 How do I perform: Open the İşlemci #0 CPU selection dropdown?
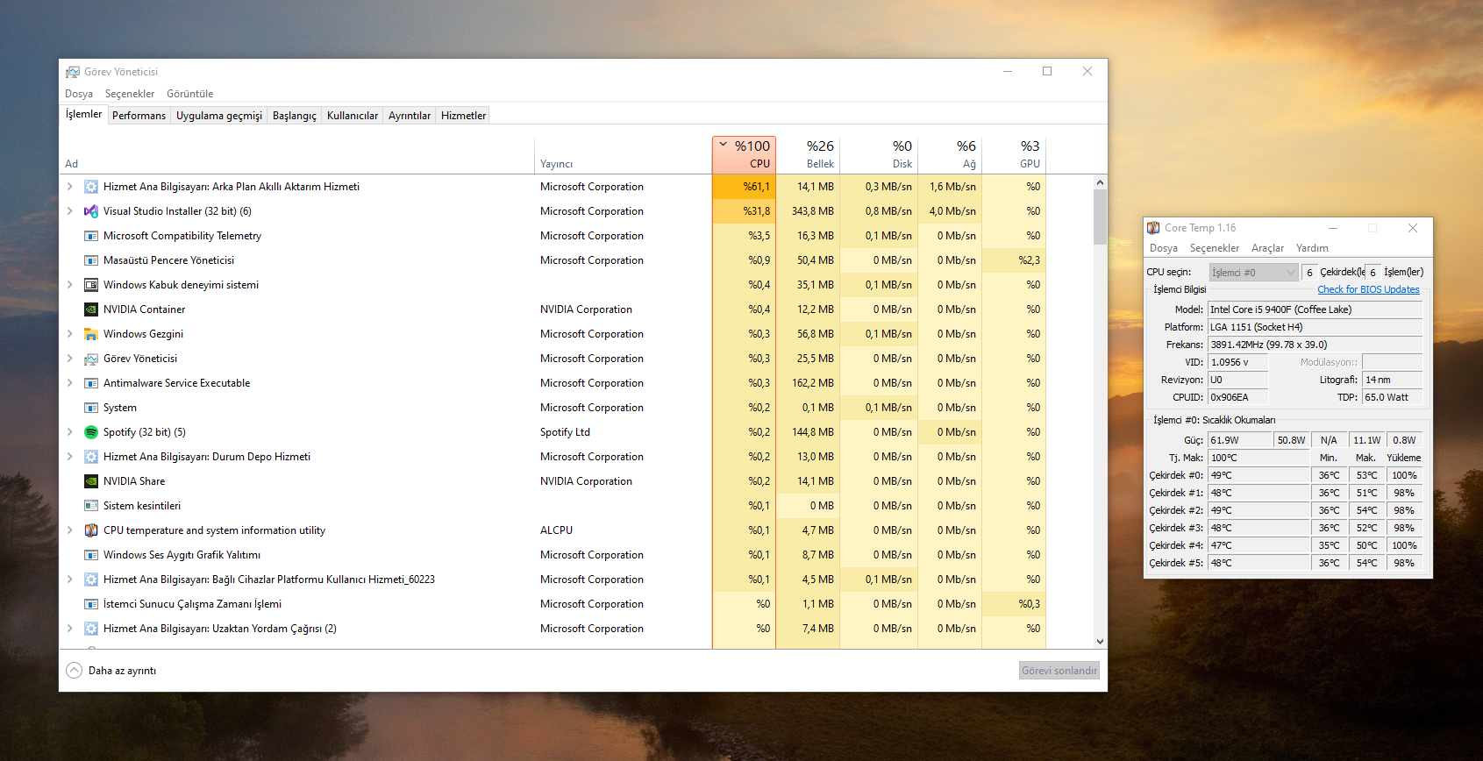tap(1253, 273)
